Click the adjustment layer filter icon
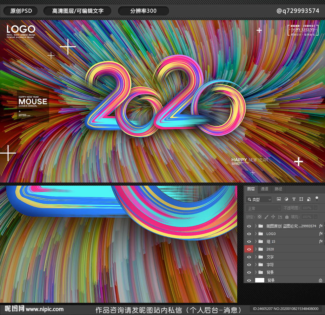 click(286, 199)
